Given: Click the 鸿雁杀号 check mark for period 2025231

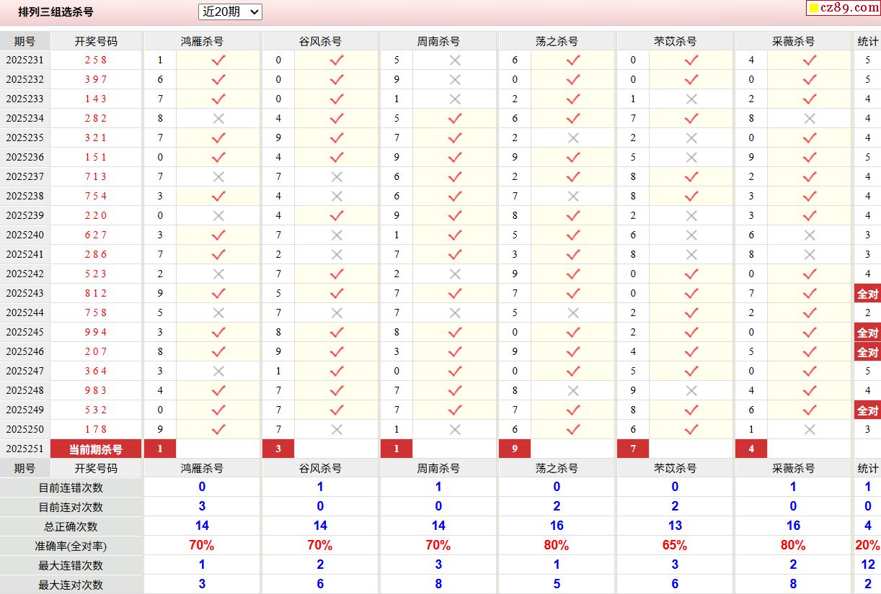Looking at the screenshot, I should tap(218, 60).
